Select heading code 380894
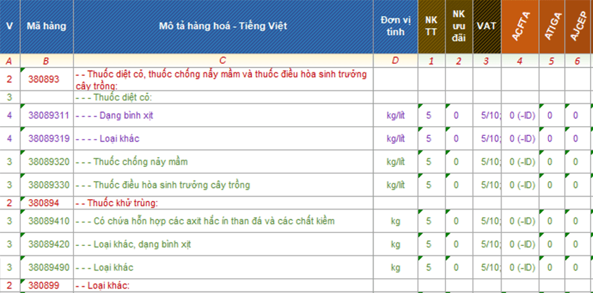This screenshot has height=293, width=593. click(44, 203)
